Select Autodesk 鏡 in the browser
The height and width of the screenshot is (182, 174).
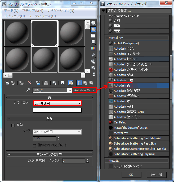click(x=139, y=85)
